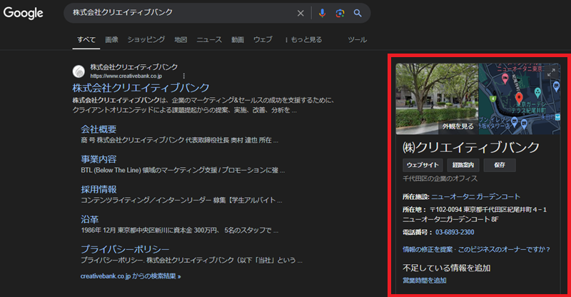
Task: Click the red location pin on the map
Action: (519, 98)
